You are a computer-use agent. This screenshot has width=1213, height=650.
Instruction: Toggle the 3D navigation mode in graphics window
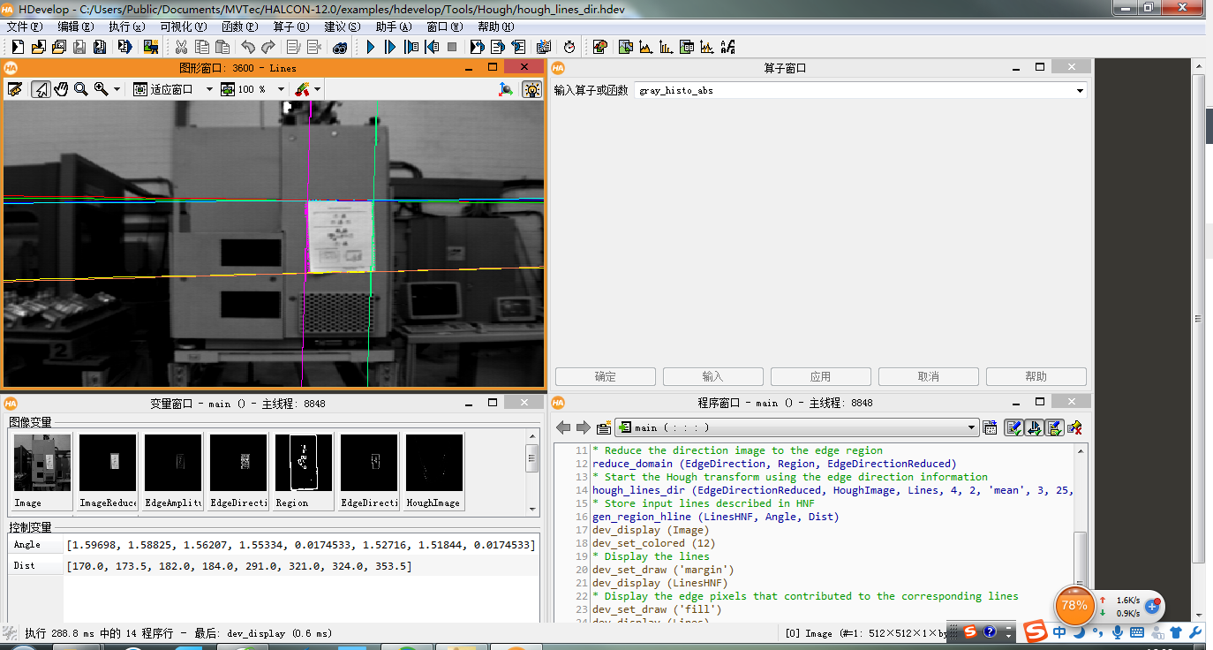pos(505,88)
